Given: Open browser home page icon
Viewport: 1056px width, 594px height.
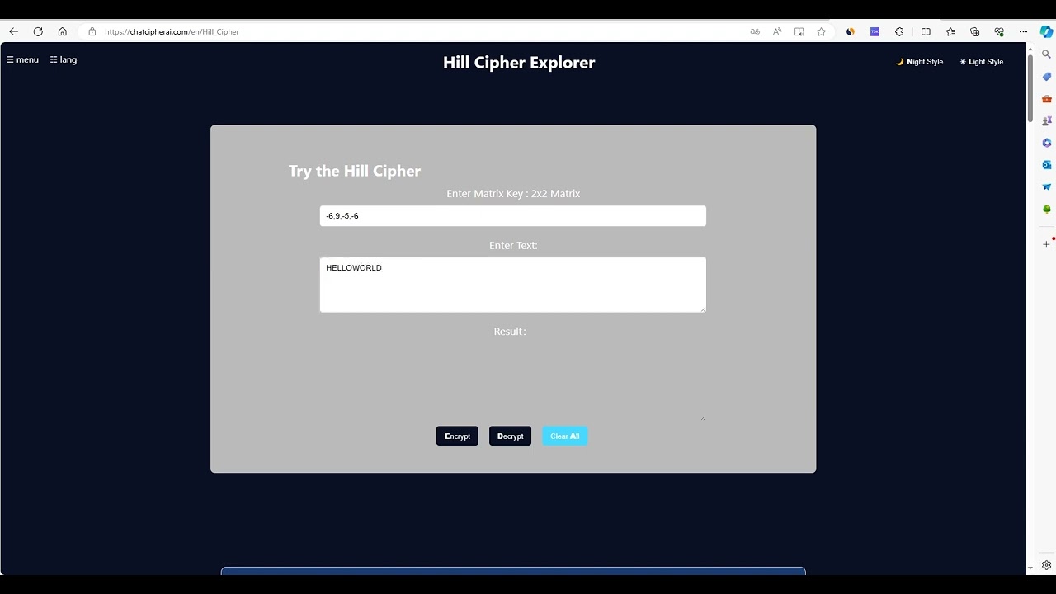Looking at the screenshot, I should point(62,31).
